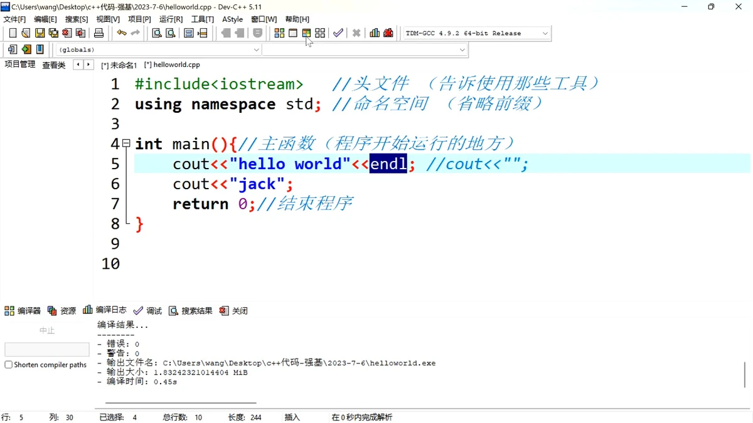Enable the Shorten compiler paths checkbox

click(x=9, y=365)
